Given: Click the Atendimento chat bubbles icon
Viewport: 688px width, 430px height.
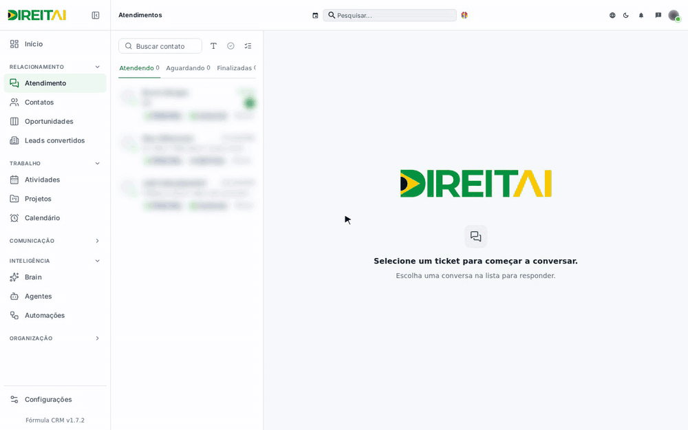Looking at the screenshot, I should click(14, 83).
